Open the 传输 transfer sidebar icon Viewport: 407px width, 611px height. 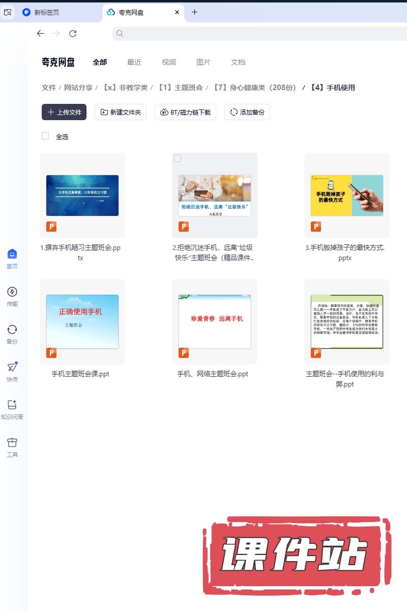coord(12,292)
